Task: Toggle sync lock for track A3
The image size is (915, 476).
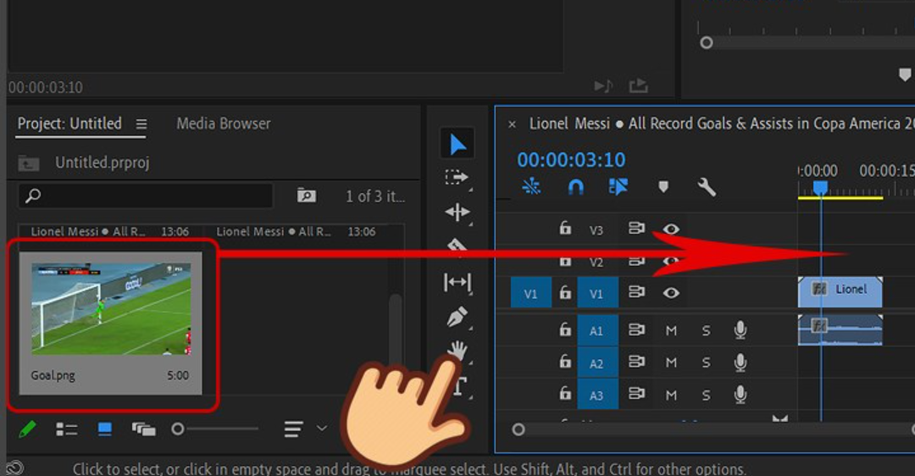Action: click(x=636, y=394)
